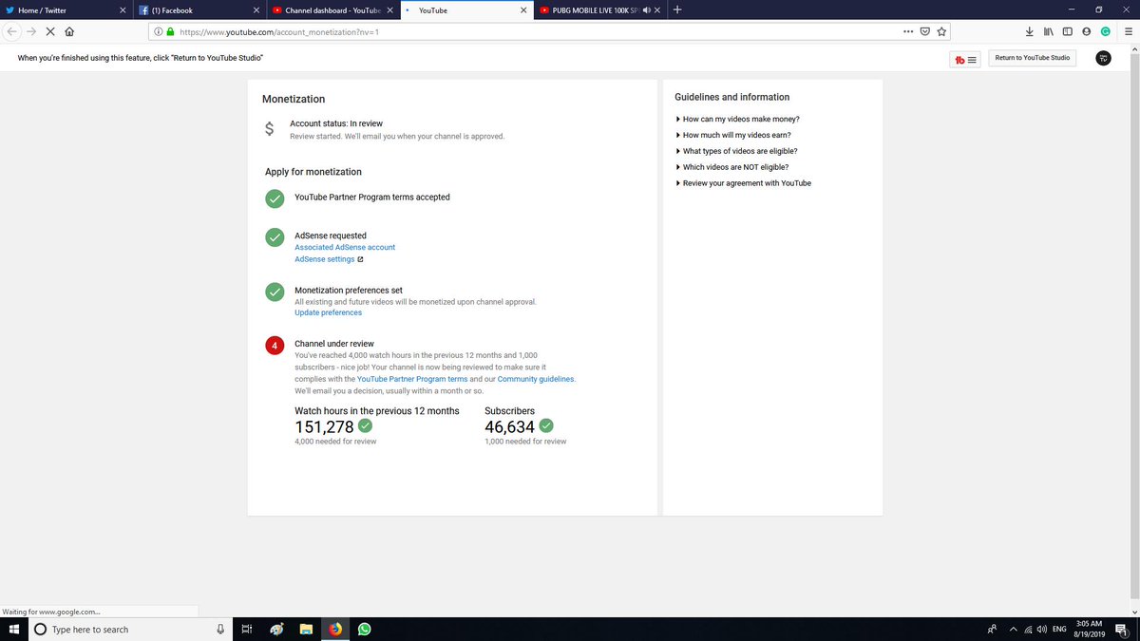Save page to Pocket
Image resolution: width=1140 pixels, height=641 pixels.
925,30
